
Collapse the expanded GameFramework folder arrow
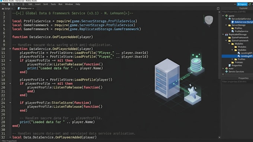coord(226,41)
